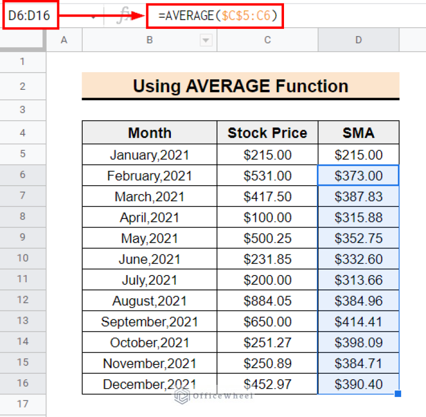Select row 17 header
The height and width of the screenshot is (417, 426).
point(23,404)
